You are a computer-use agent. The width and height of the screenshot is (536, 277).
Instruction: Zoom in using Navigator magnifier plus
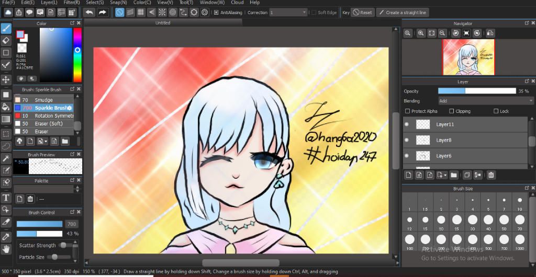421,33
